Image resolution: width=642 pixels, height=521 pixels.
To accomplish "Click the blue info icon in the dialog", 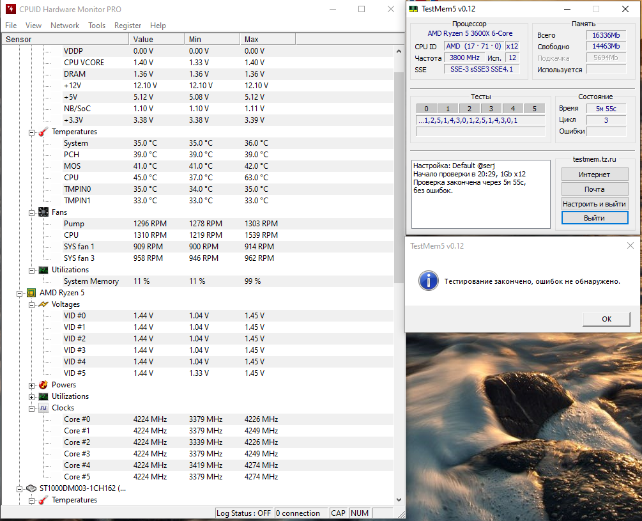I will (428, 281).
